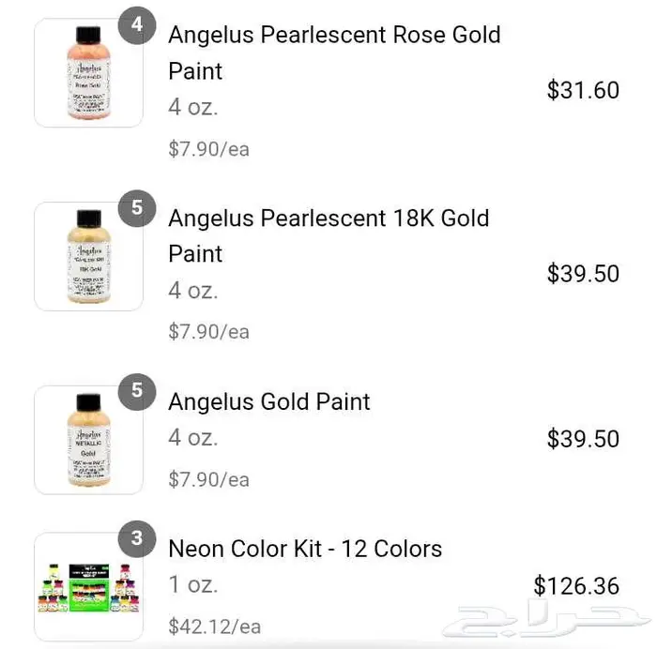
Task: Open Neon Color Kit - 12 Colors title
Action: click(x=305, y=548)
